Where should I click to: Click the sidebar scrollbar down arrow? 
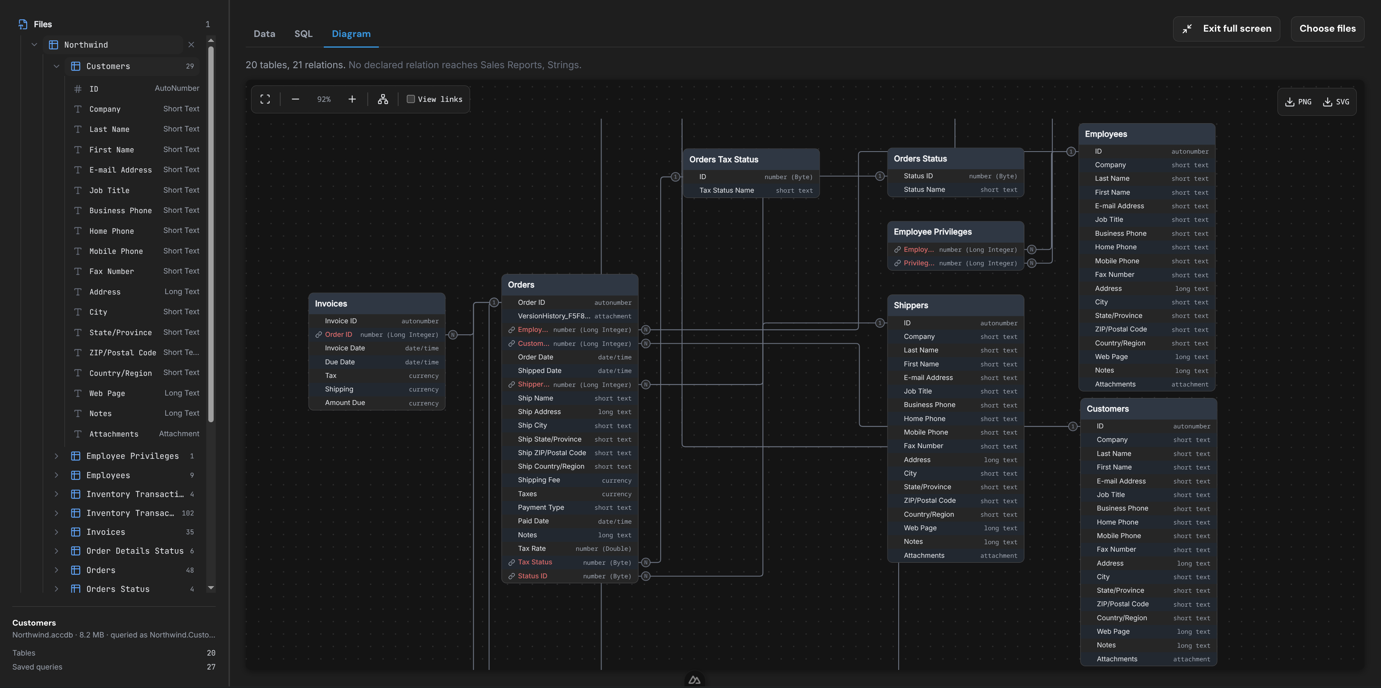tap(211, 588)
